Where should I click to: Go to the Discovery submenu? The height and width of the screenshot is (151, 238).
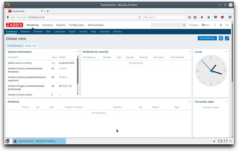[105, 32]
